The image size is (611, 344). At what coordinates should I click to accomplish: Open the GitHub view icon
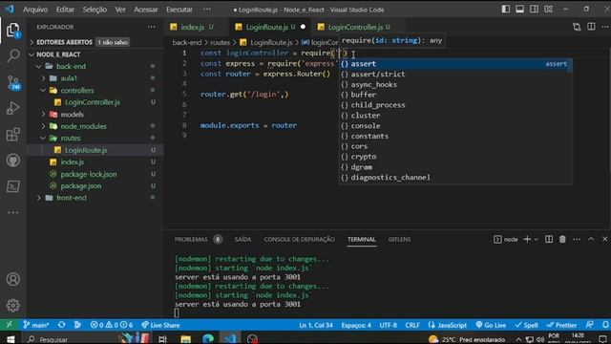click(12, 161)
